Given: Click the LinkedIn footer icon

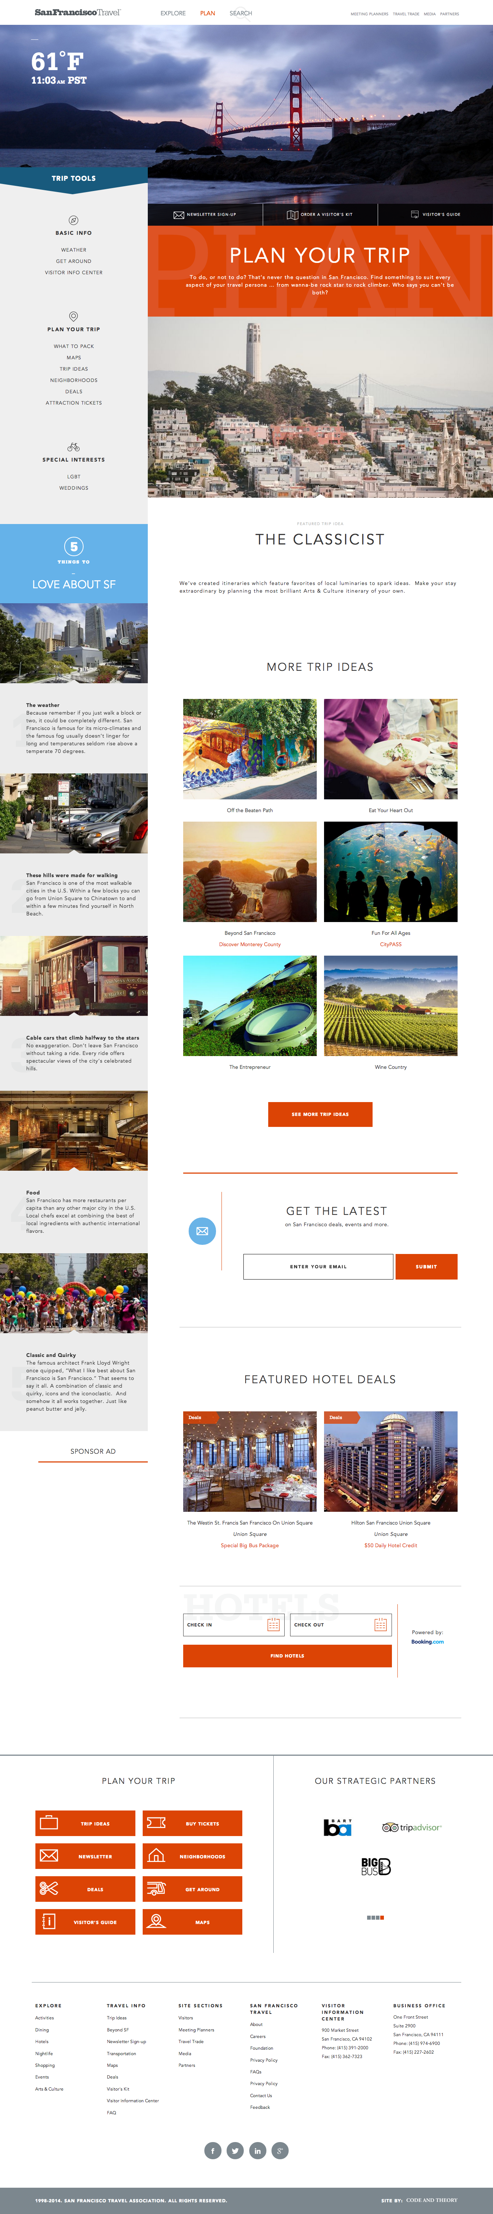Looking at the screenshot, I should pos(258,2151).
